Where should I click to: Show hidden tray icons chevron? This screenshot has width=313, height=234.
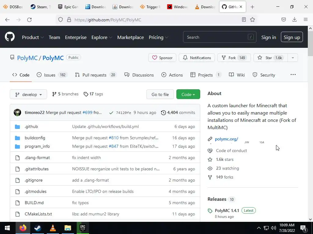[x=259, y=228]
